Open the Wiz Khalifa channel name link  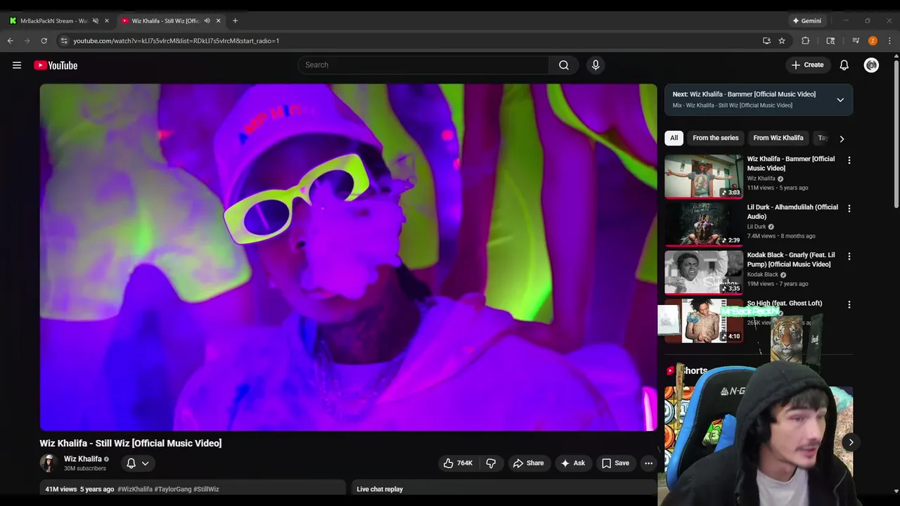click(x=83, y=459)
